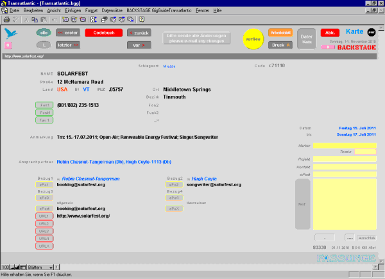Click the yellow 'Marker' input field

point(346,145)
